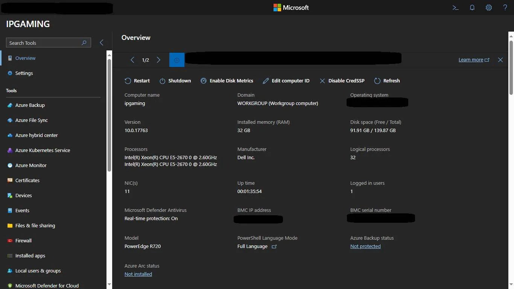Viewport: 514px width, 289px height.
Task: Go to the previous notification with left chevron
Action: pos(132,60)
